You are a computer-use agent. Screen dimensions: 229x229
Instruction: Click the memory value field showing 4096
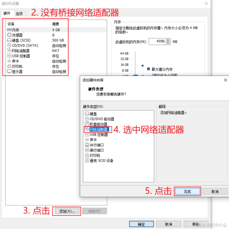point(157,41)
